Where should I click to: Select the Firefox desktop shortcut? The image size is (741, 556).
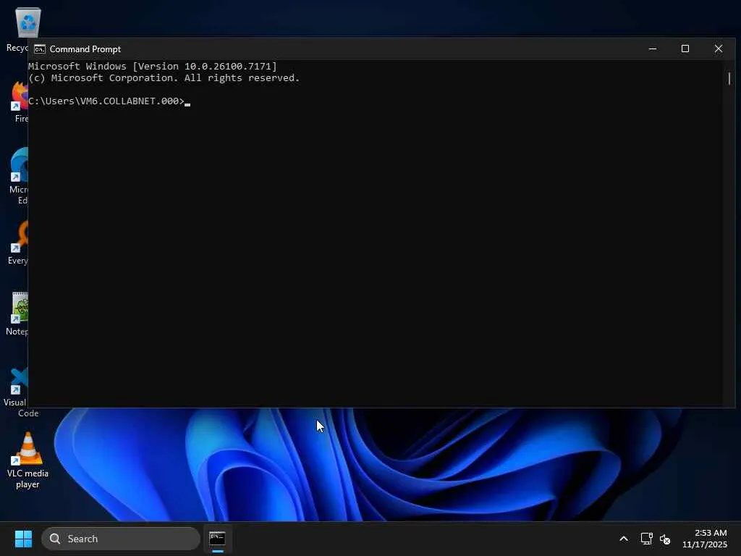point(19,101)
